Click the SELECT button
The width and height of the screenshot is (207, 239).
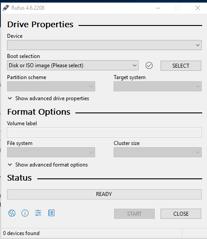click(181, 66)
